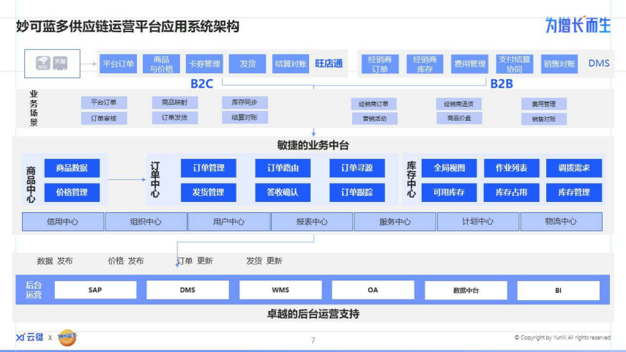
Task: Select the 卡券管理 box in B2C row
Action: [x=204, y=64]
